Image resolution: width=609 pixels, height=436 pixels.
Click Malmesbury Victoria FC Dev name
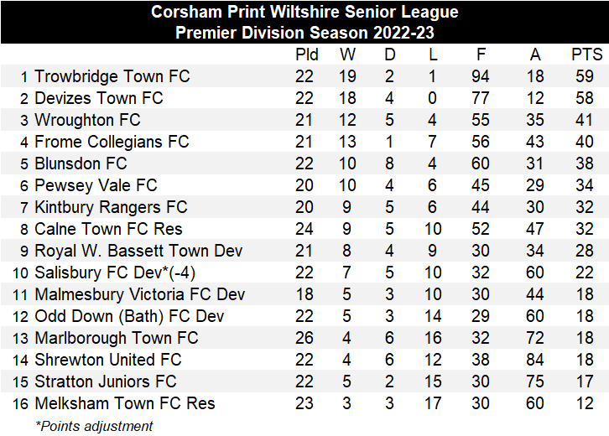[140, 294]
